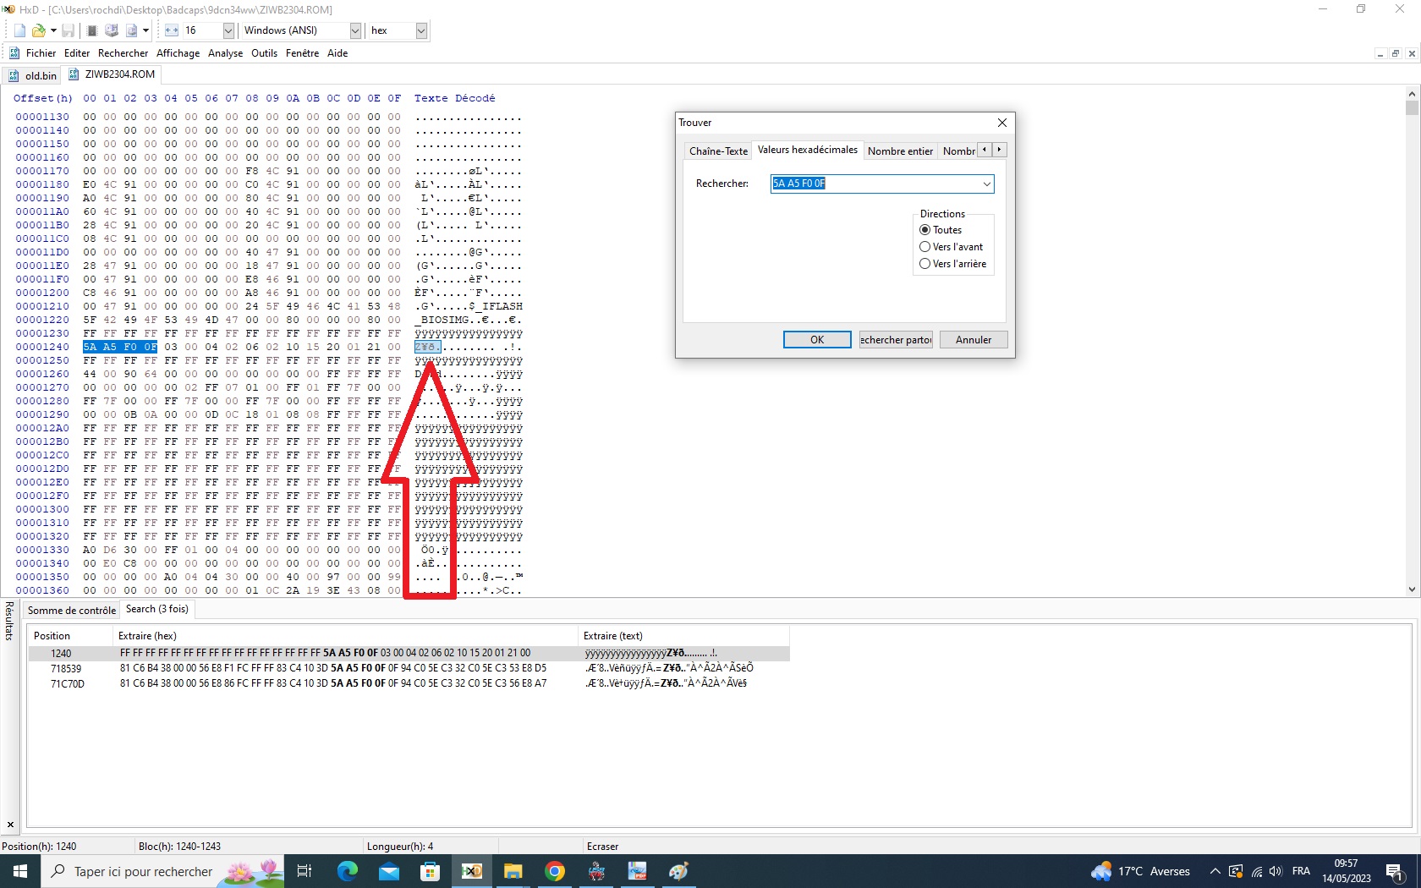Open Microsoft Store from the taskbar
1421x888 pixels.
pos(431,871)
